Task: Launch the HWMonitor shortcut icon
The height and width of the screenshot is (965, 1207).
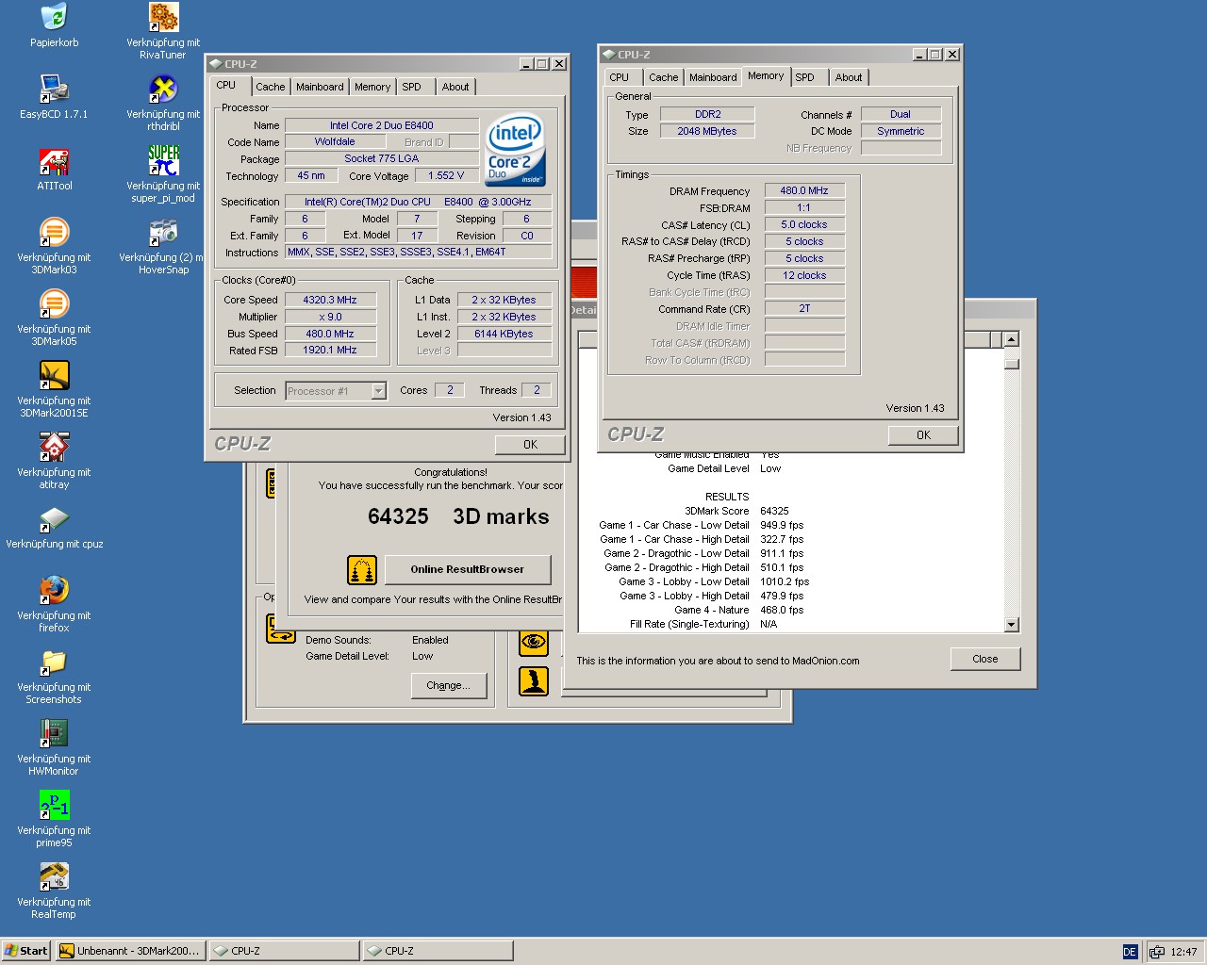Action: point(54,733)
